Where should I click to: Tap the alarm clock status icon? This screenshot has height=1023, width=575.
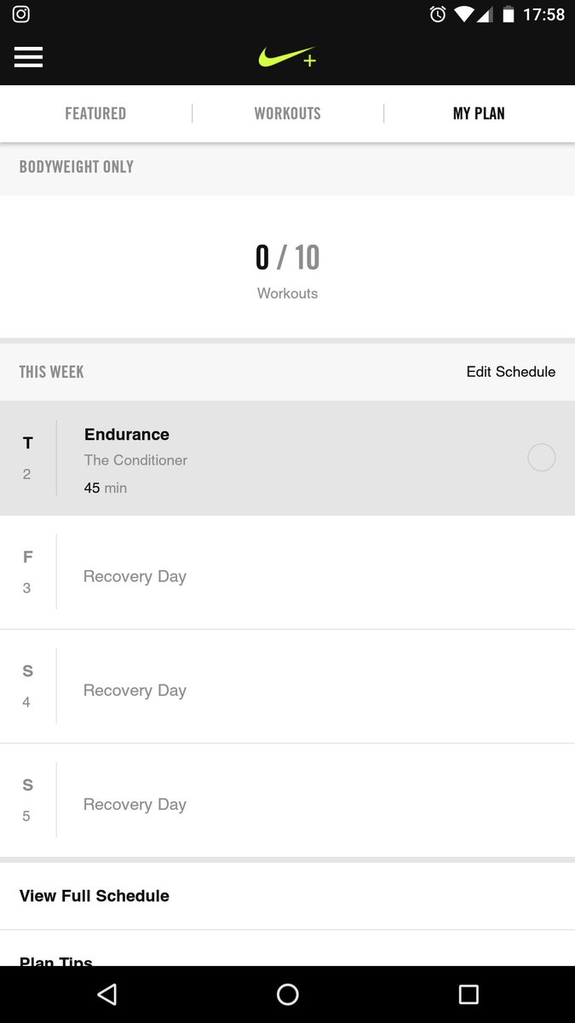coord(438,14)
